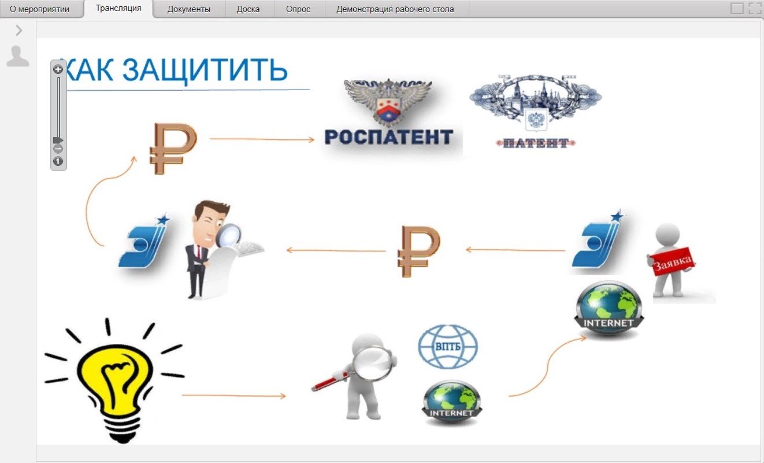The image size is (764, 463).
Task: Open the Документы tab
Action: pos(189,9)
